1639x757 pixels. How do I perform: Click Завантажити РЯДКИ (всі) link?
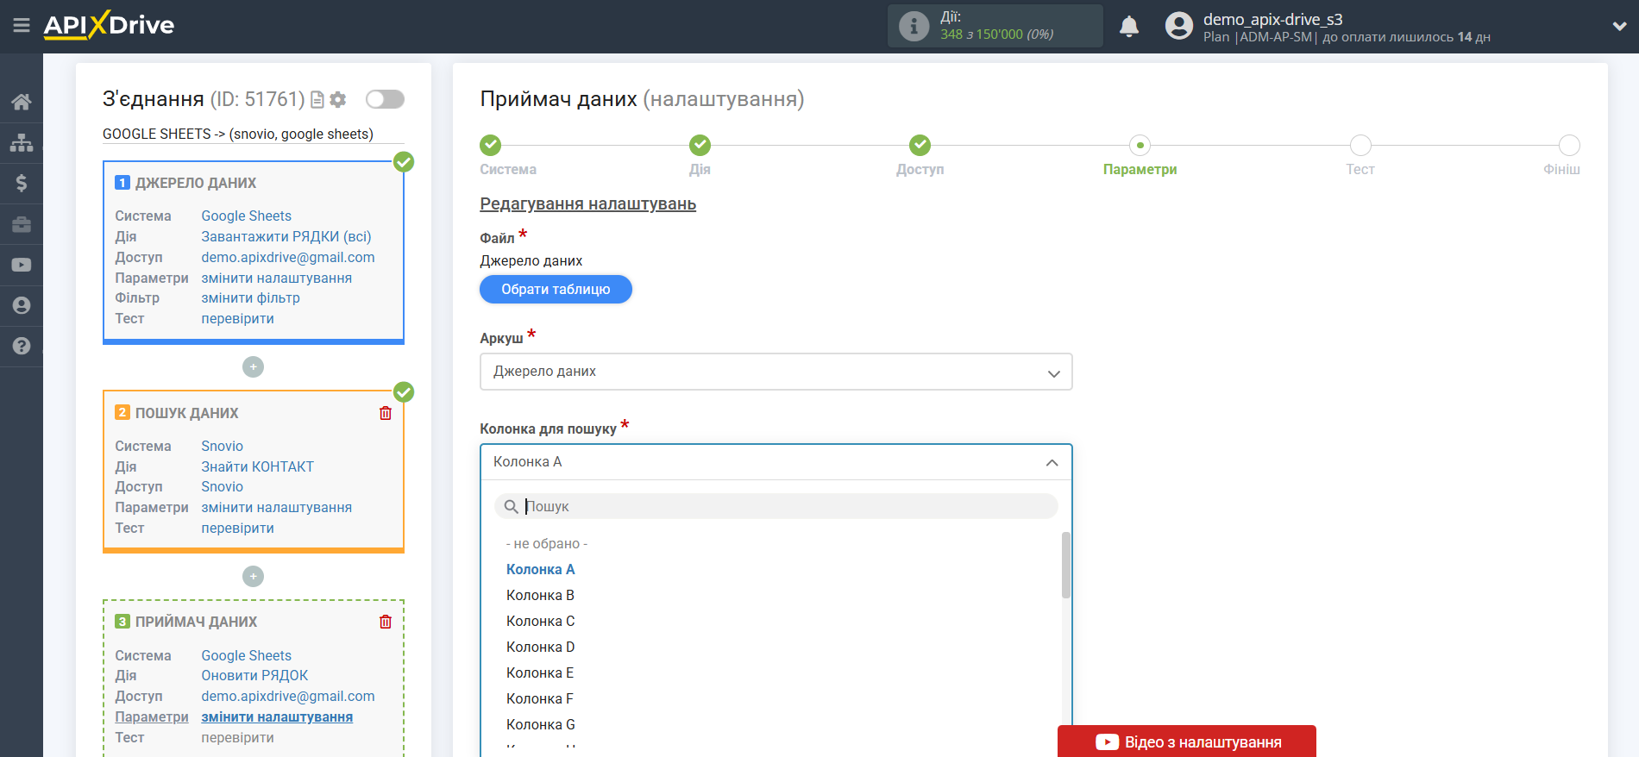click(286, 237)
